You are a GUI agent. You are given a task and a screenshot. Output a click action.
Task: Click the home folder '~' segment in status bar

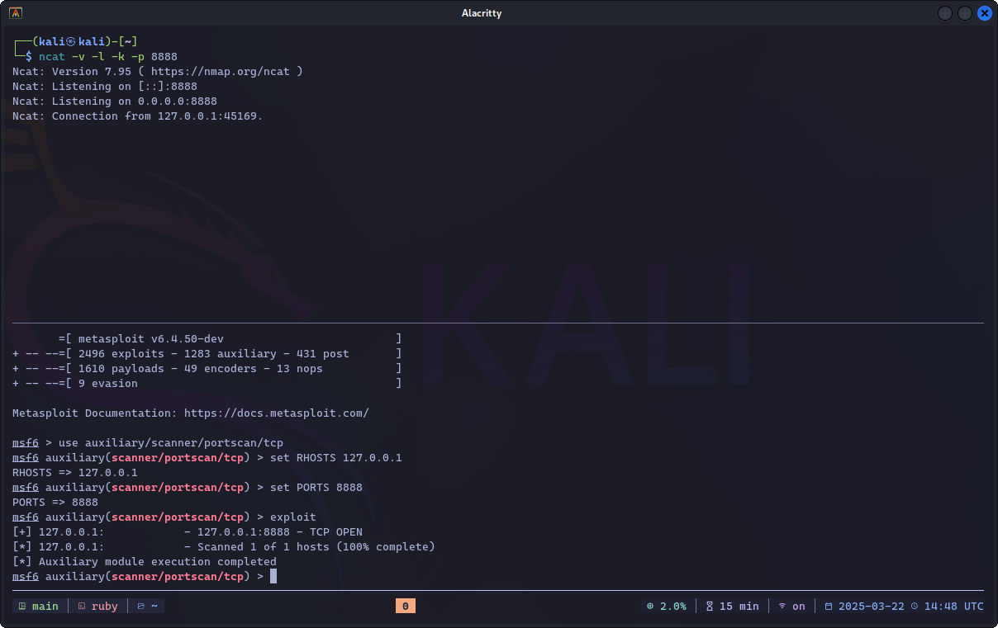click(x=148, y=606)
